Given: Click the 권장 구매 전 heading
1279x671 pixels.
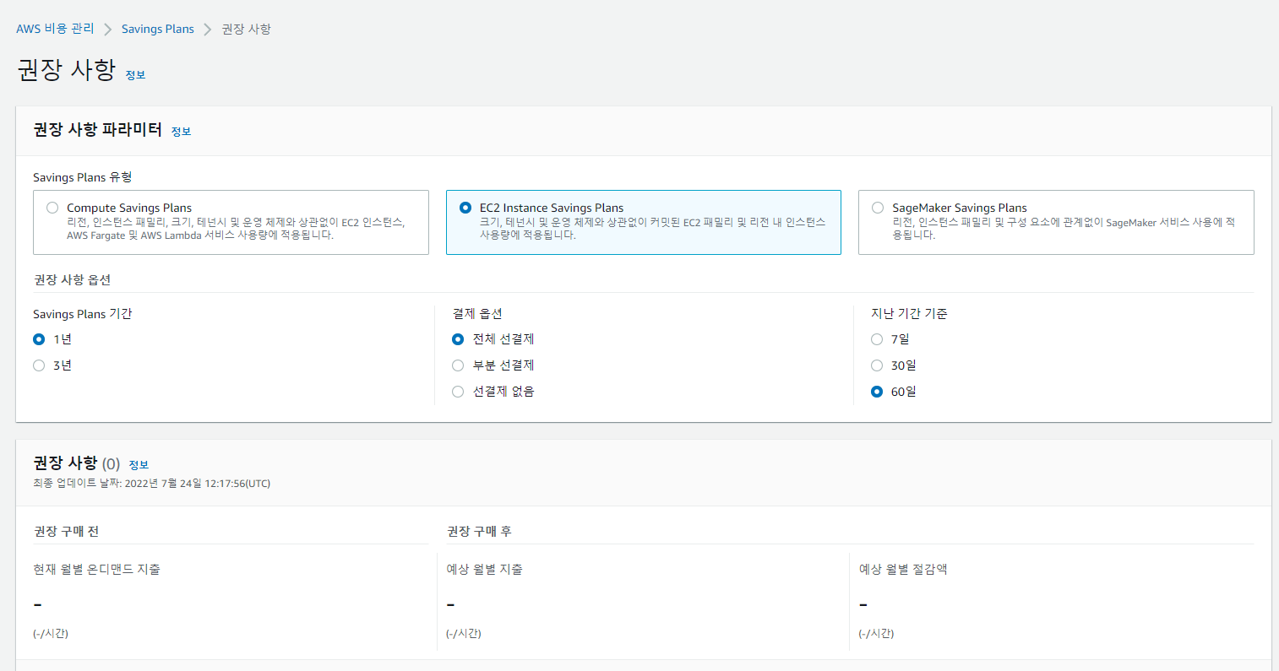Looking at the screenshot, I should click(67, 531).
